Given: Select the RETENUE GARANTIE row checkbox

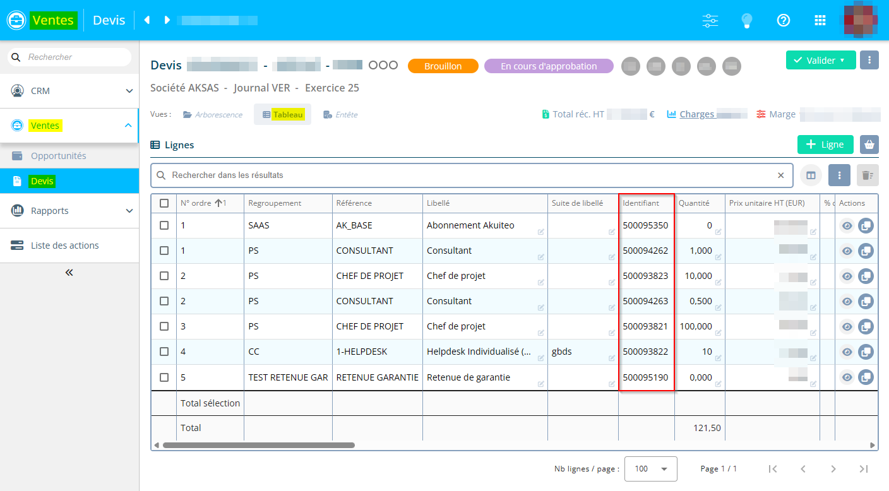Looking at the screenshot, I should 164,377.
